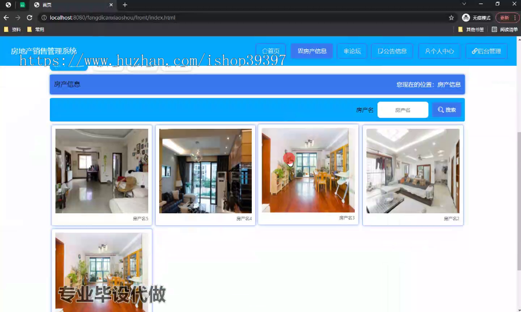Click the address bar URL
521x312 pixels.
click(x=112, y=17)
